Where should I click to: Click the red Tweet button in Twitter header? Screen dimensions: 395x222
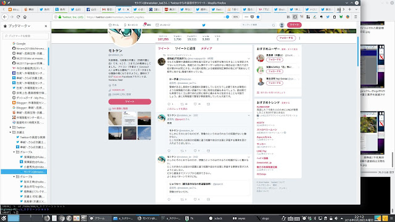pos(294,25)
